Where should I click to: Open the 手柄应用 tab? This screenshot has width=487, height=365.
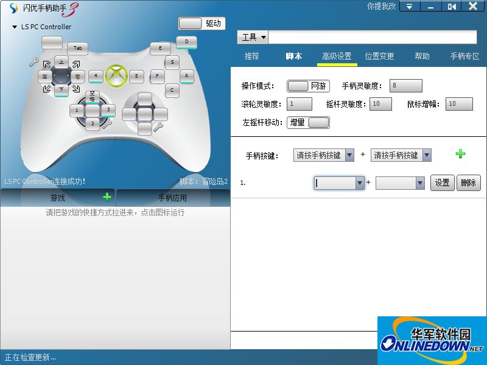coord(173,198)
